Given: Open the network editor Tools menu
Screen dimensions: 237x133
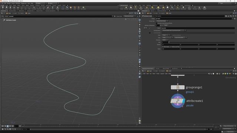Looking at the screenshot, I should pos(158,74).
